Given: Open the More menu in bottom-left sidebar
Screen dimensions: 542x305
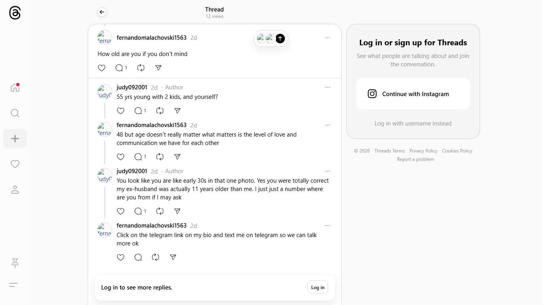Looking at the screenshot, I should point(13,285).
